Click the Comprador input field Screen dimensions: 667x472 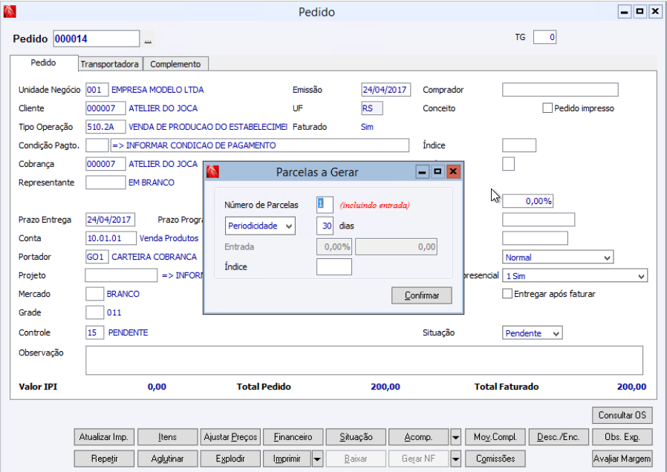point(560,90)
